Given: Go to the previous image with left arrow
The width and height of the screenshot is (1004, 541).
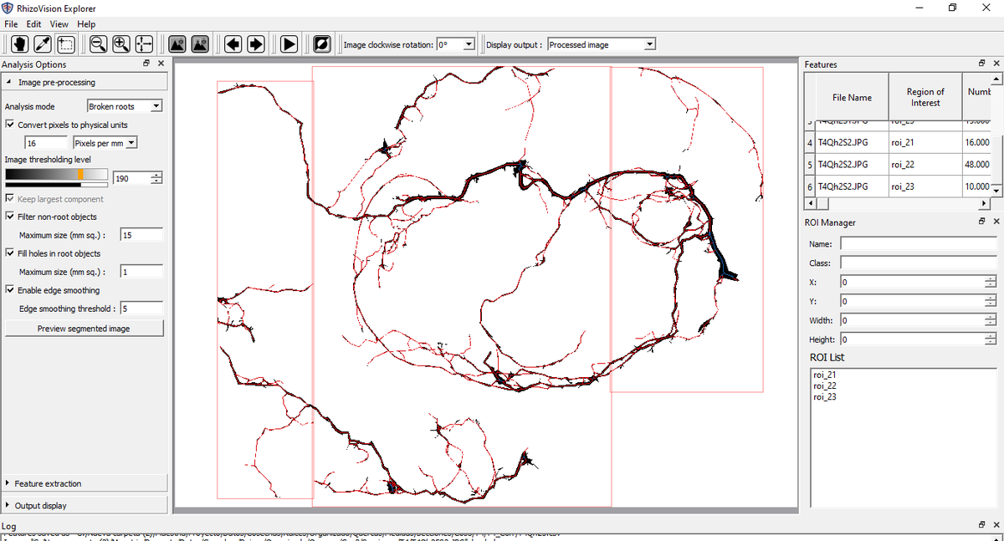Looking at the screenshot, I should point(233,44).
